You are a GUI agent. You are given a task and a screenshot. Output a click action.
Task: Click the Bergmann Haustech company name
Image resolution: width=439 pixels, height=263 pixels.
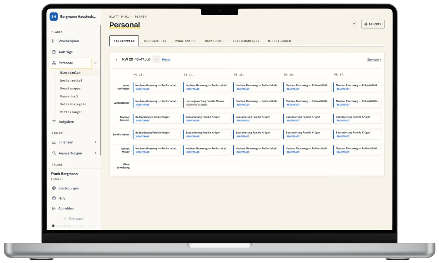click(78, 16)
